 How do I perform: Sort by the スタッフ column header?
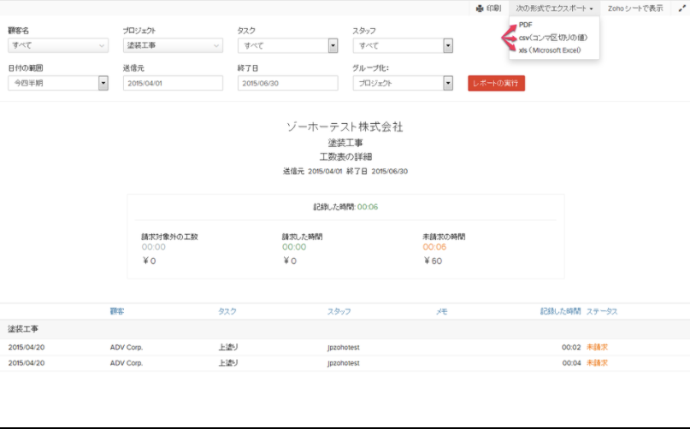(339, 312)
